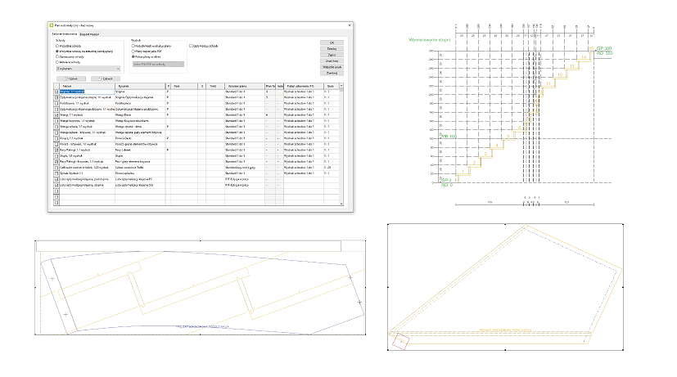The width and height of the screenshot is (677, 377).
Task: Toggle checkbox for 'Podstopnie, 1:1 wydruk' row
Action: pos(56,103)
